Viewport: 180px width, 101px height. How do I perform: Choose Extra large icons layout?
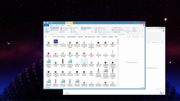[x=65, y=28]
